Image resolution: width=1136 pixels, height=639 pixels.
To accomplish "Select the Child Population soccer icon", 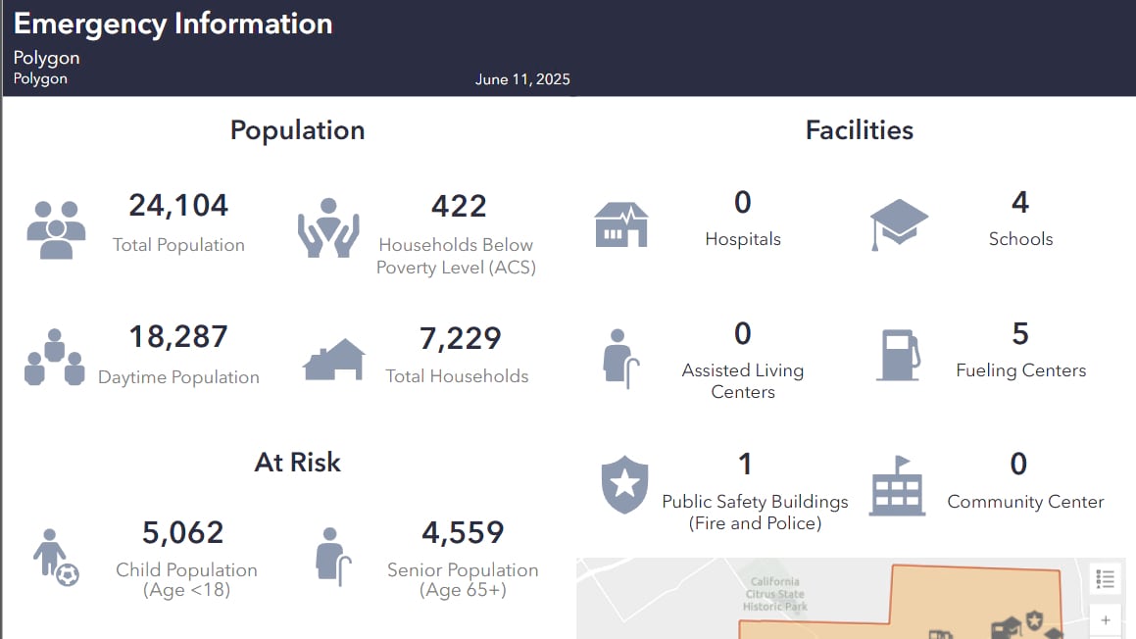I will pyautogui.click(x=54, y=554).
